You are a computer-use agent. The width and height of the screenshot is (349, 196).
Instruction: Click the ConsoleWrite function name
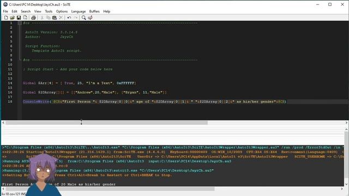(36, 102)
